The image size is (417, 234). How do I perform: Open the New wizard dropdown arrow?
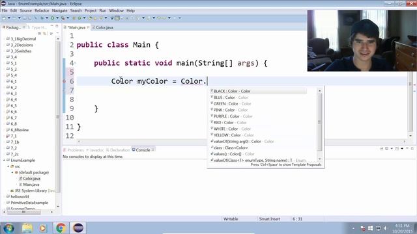[x=8, y=18]
